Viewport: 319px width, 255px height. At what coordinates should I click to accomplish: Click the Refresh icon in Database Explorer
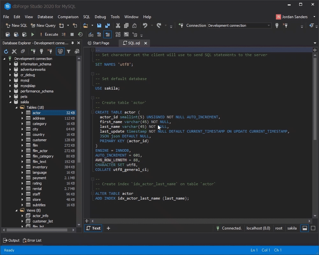point(6,51)
